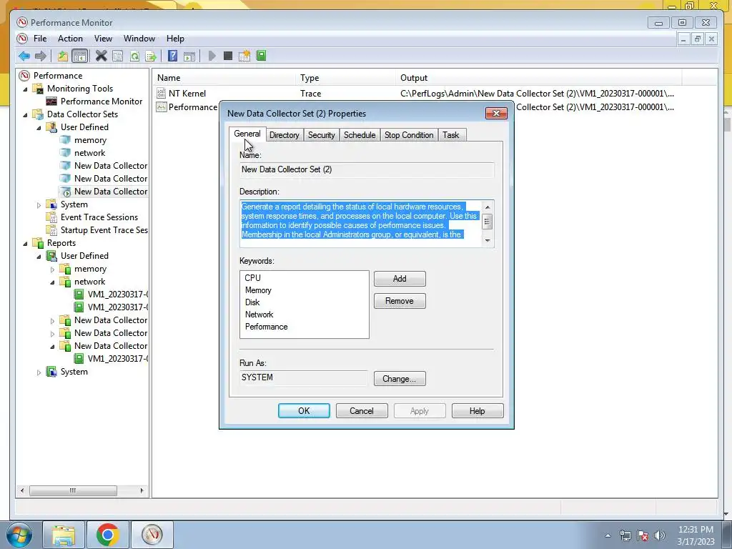
Task: Expand System under Data Collector Sets
Action: (x=39, y=204)
